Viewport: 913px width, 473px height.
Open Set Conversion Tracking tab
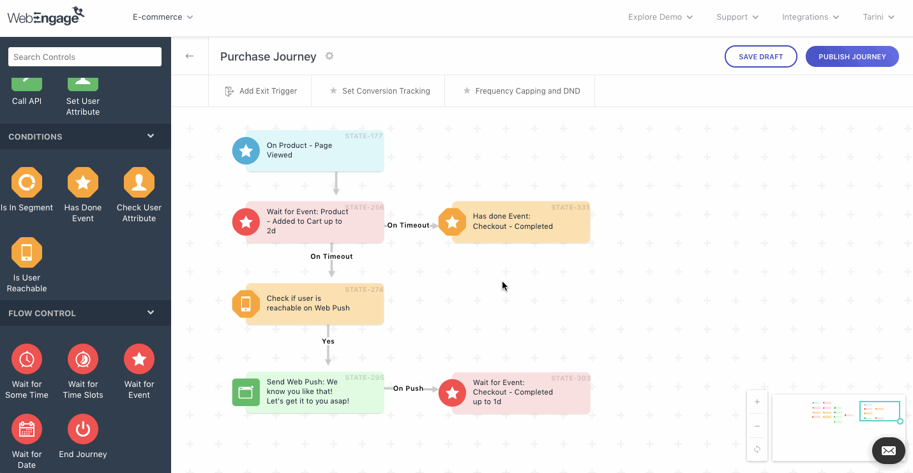[x=379, y=91]
